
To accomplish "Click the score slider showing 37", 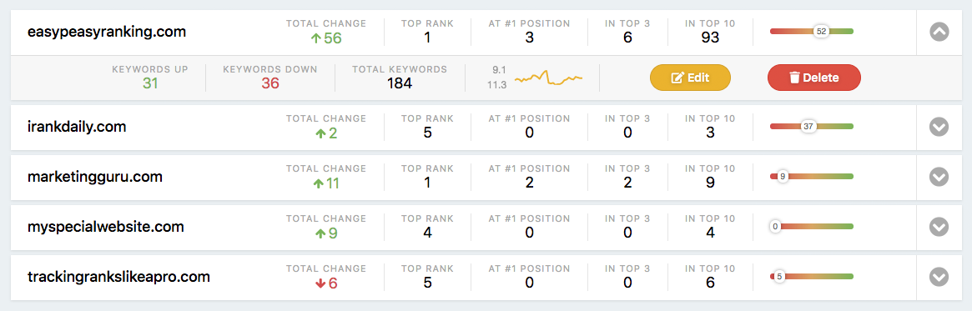I will 812,127.
